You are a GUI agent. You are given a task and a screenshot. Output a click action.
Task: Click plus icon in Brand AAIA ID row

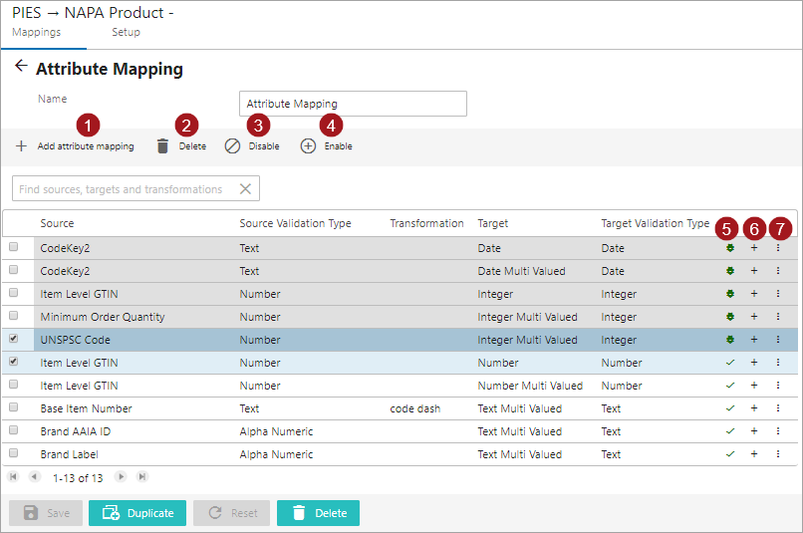point(754,431)
